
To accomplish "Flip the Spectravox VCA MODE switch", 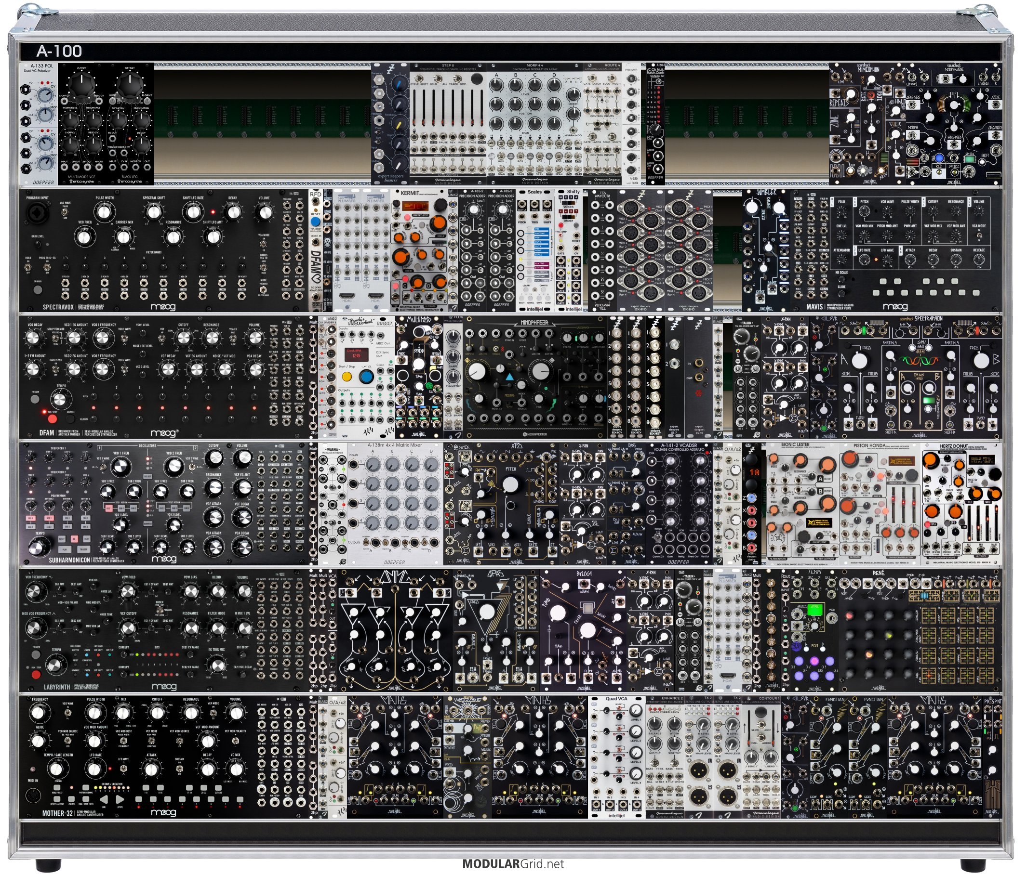I will click(x=265, y=244).
